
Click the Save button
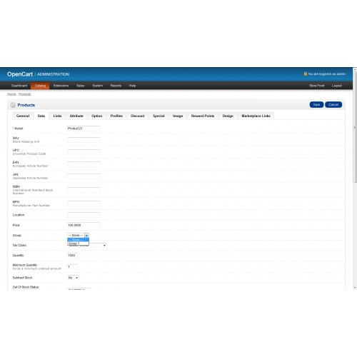tap(316, 105)
